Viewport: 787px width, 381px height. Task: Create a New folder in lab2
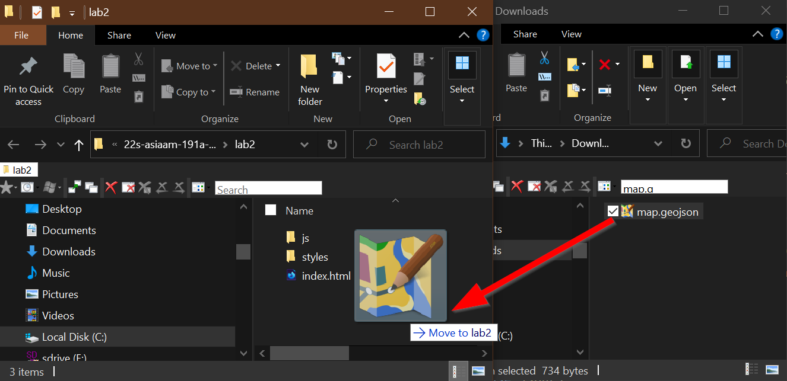pos(309,80)
